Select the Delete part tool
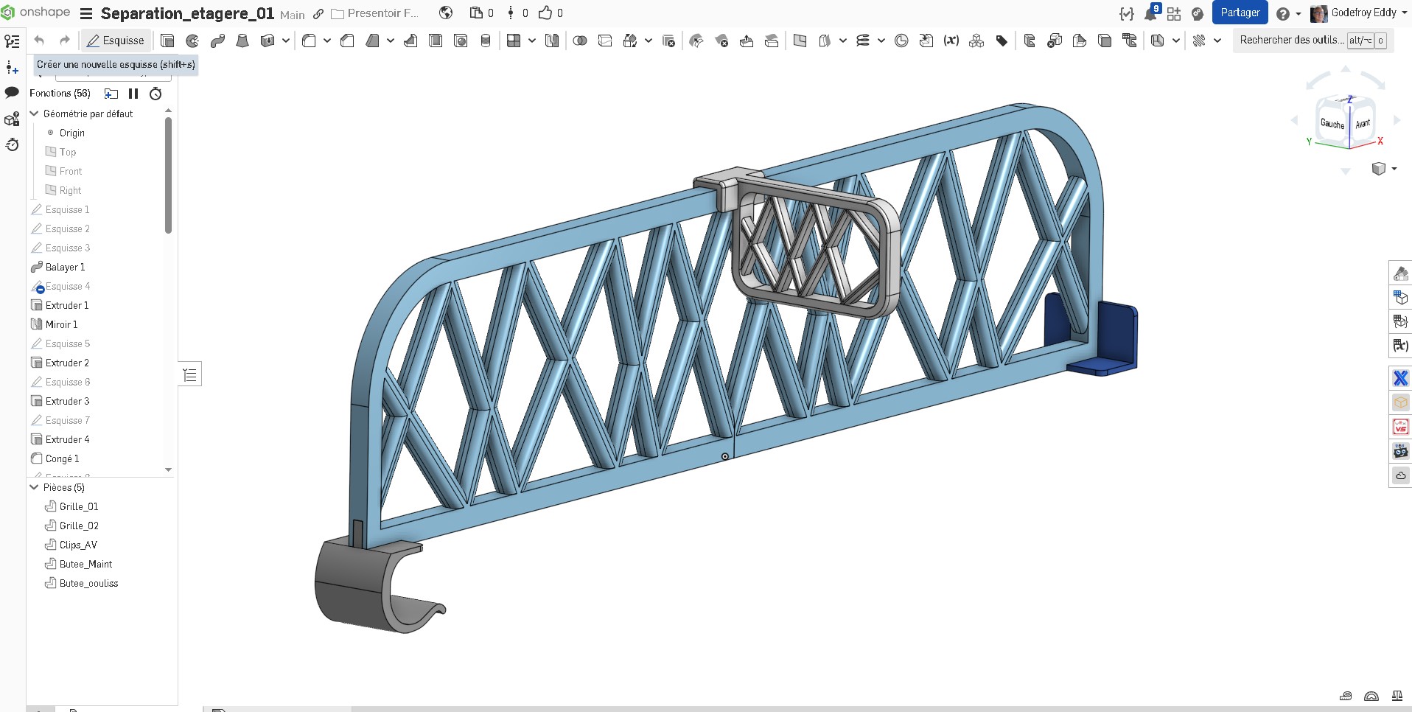The image size is (1412, 712). click(x=668, y=41)
